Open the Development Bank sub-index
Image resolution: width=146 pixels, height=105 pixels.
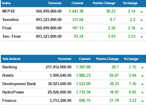tap(19, 84)
